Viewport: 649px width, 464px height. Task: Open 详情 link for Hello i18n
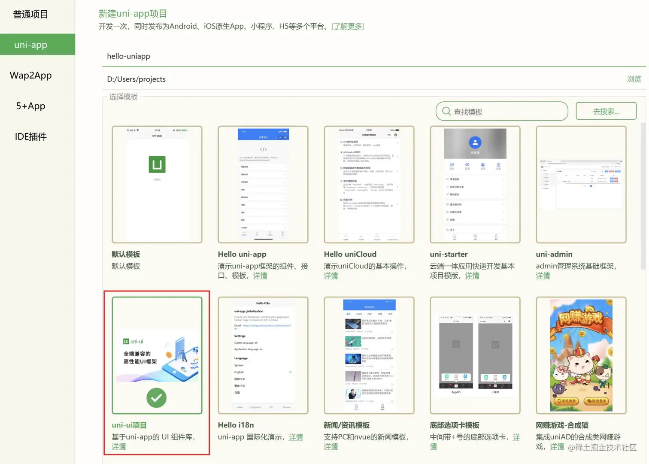pos(296,437)
